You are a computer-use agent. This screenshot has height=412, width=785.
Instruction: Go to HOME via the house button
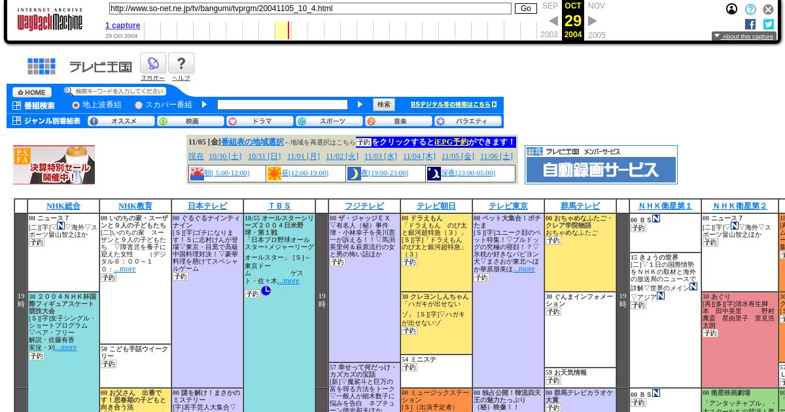32,92
